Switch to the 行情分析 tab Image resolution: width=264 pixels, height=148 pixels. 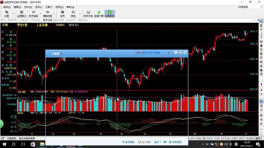coord(24,20)
